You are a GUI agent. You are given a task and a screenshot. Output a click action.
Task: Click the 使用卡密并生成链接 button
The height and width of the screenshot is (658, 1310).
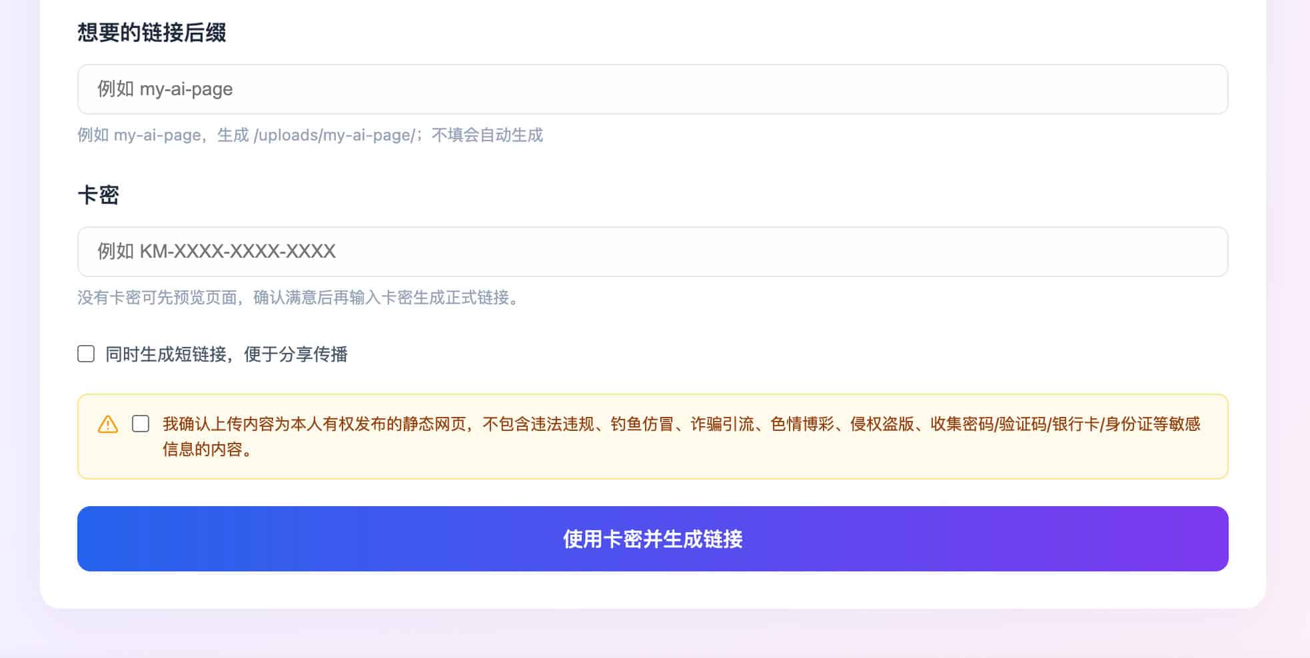pyautogui.click(x=652, y=539)
